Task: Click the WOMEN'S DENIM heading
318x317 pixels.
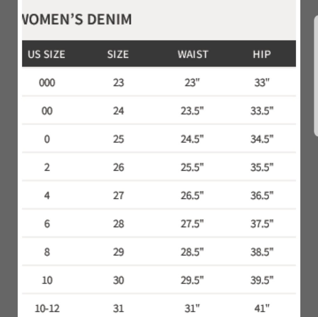Action: [x=76, y=20]
